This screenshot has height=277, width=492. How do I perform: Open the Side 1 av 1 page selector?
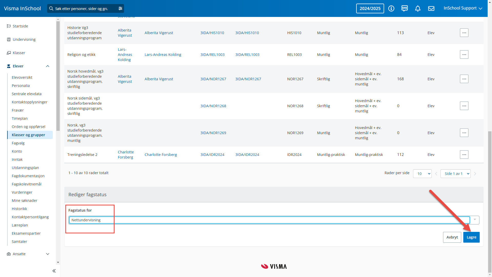(x=455, y=174)
